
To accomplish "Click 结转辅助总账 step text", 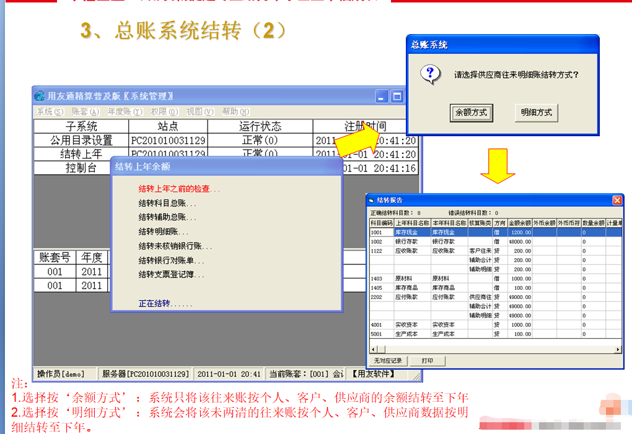I will coord(167,217).
